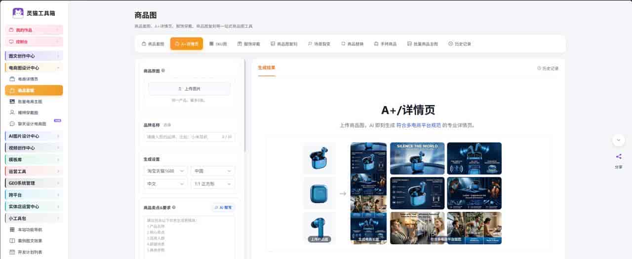Select the 生成结果 results tab
Viewport: 632px width, 259px height.
click(267, 68)
